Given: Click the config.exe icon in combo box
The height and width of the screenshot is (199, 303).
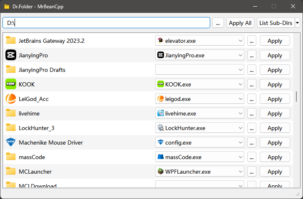Looking at the screenshot, I should [x=160, y=142].
